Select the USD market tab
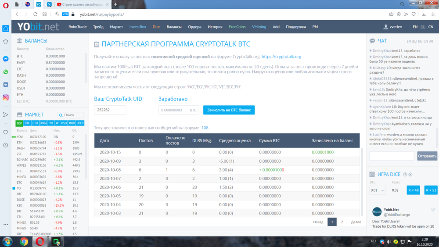The image size is (439, 247). pos(64,123)
